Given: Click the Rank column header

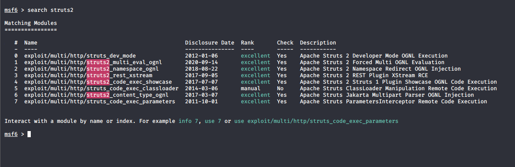Looking at the screenshot, I should [247, 42].
